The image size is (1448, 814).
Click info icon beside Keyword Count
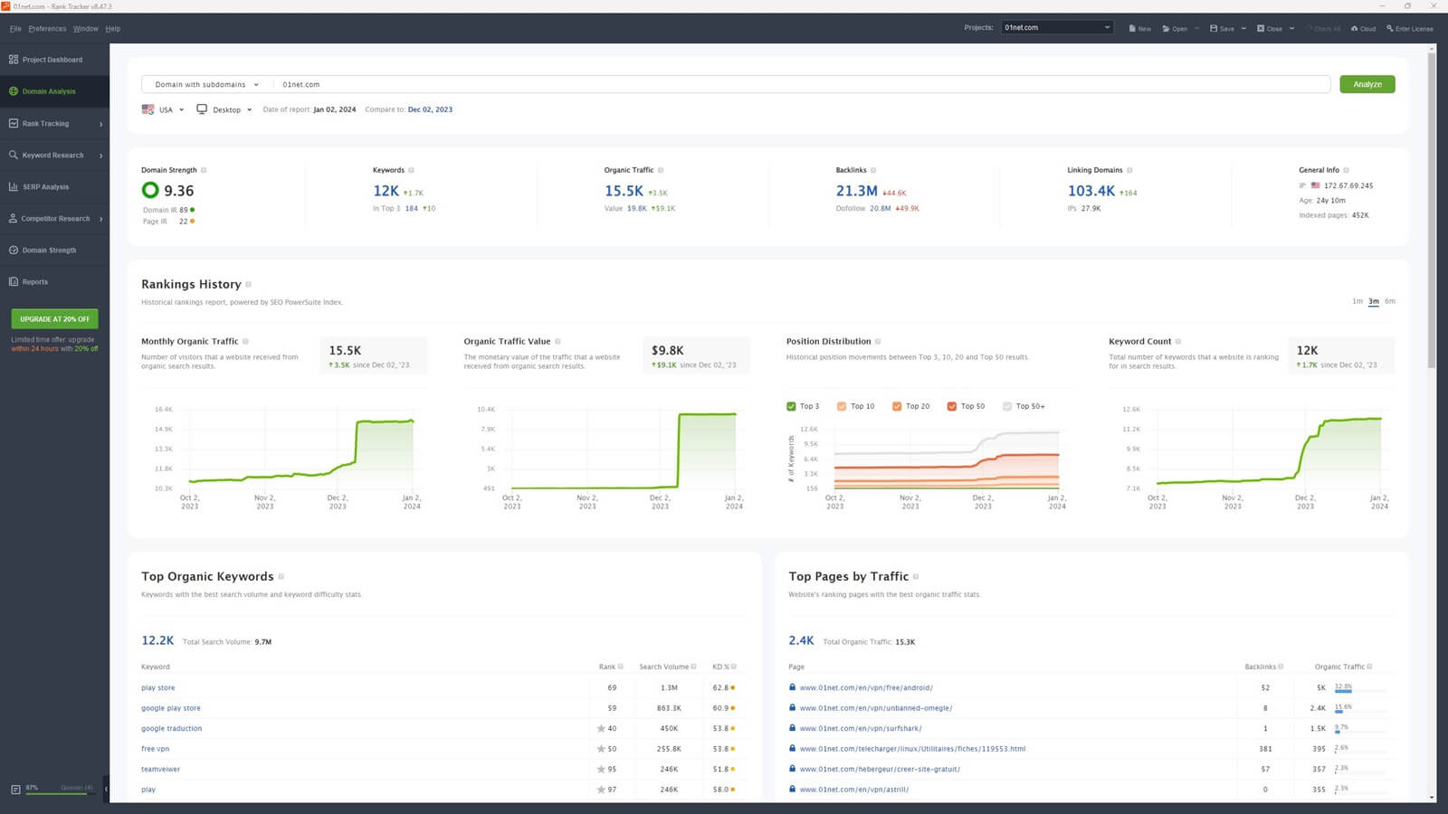pos(1178,341)
